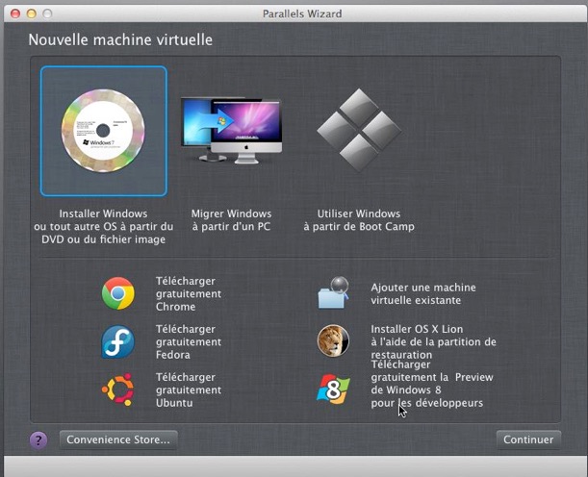Select the Windows 7 install DVD icon

pos(103,131)
